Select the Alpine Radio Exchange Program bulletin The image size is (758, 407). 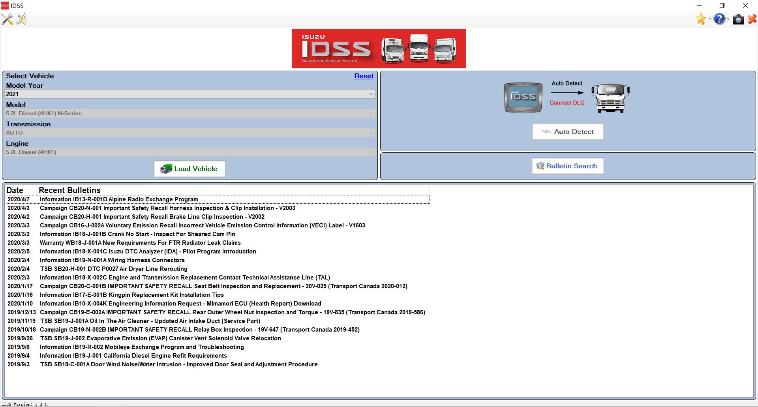point(218,199)
